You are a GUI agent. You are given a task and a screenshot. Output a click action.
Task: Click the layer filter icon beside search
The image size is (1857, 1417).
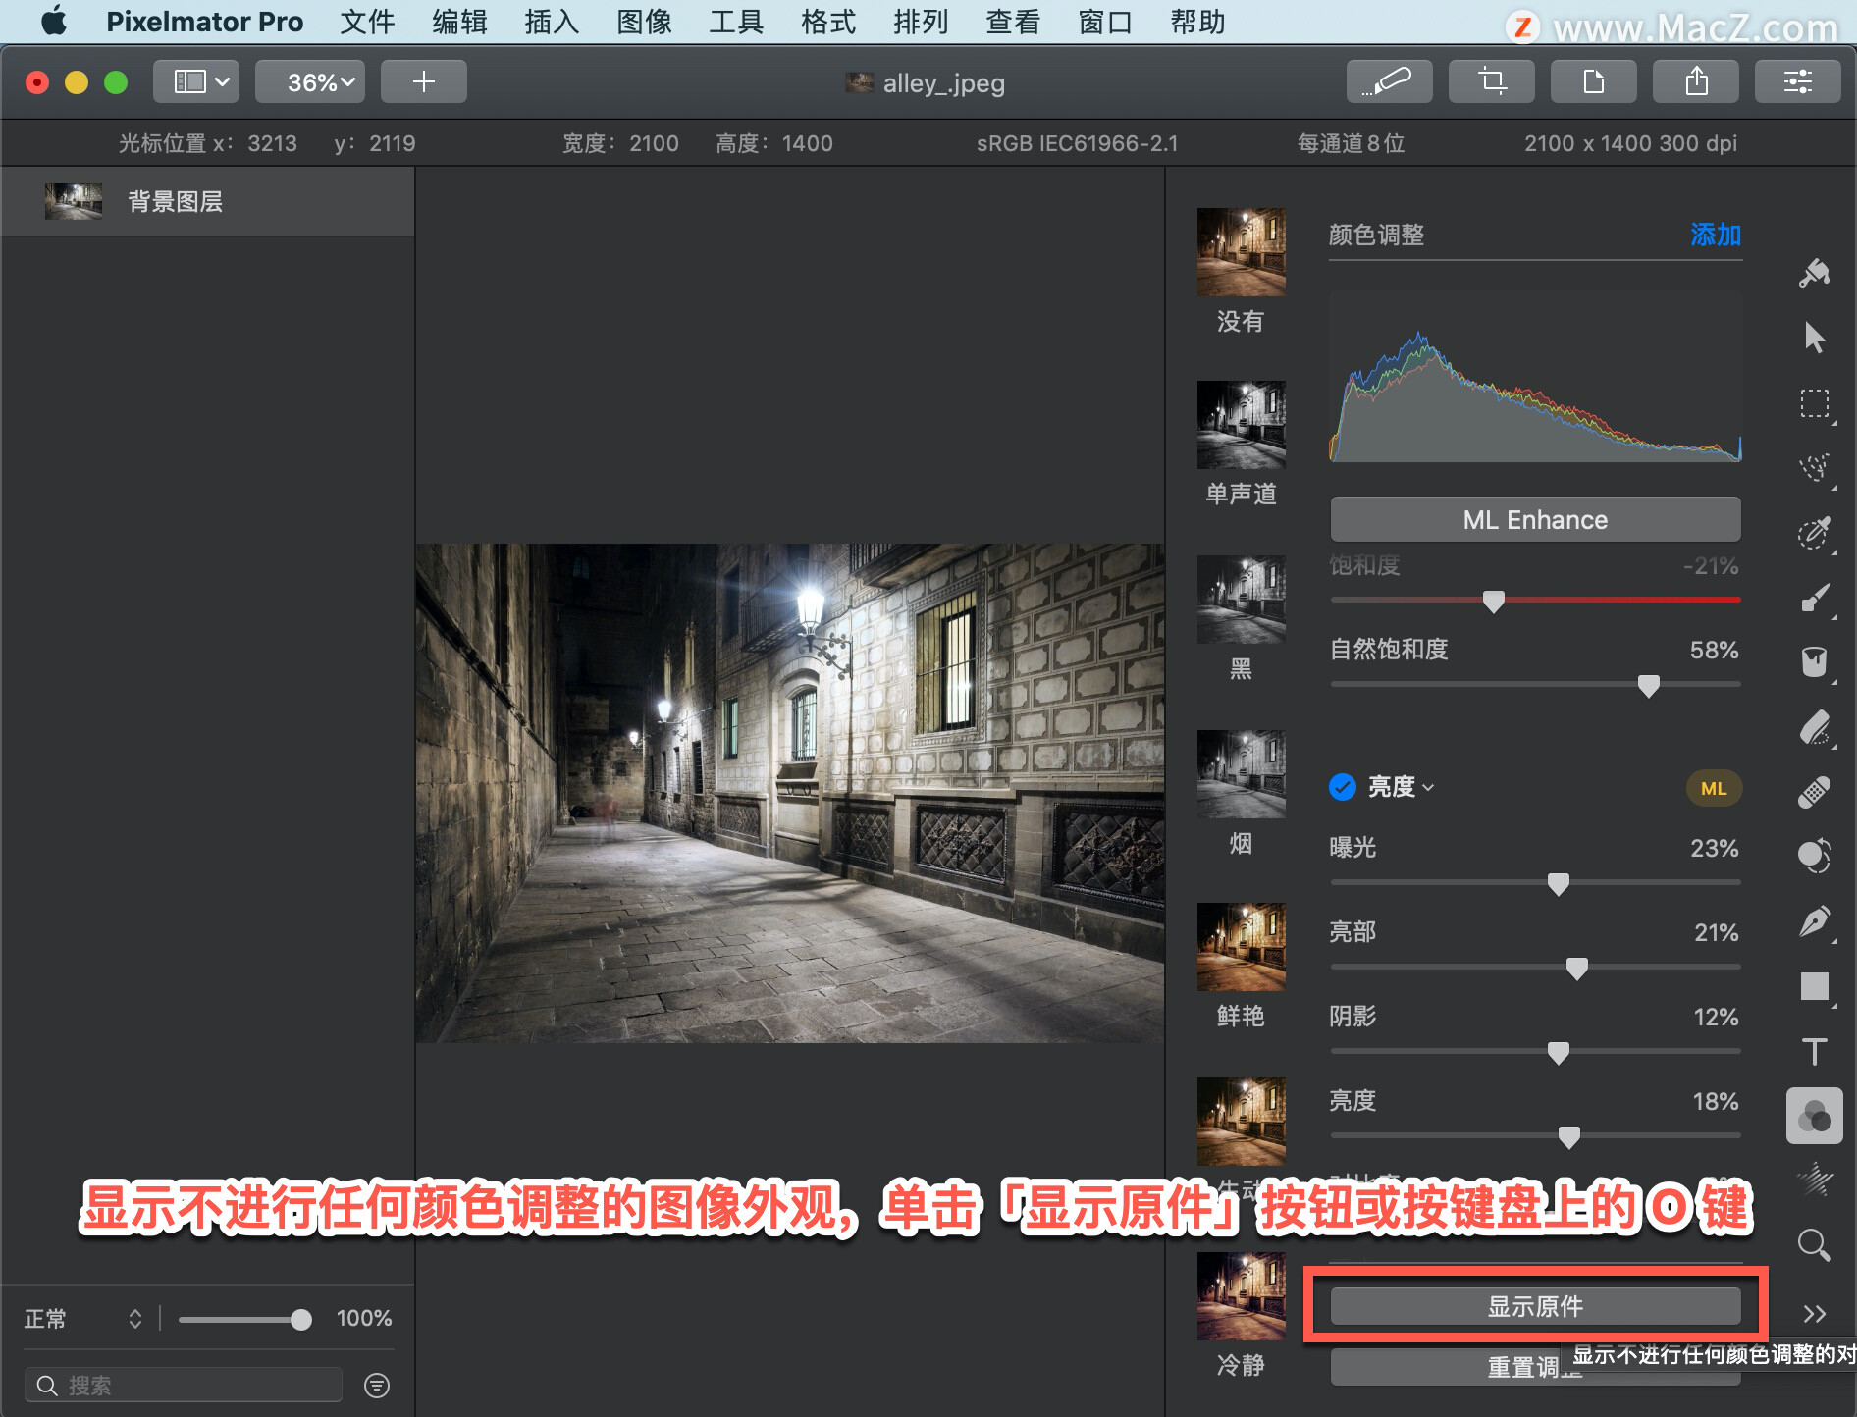[377, 1385]
